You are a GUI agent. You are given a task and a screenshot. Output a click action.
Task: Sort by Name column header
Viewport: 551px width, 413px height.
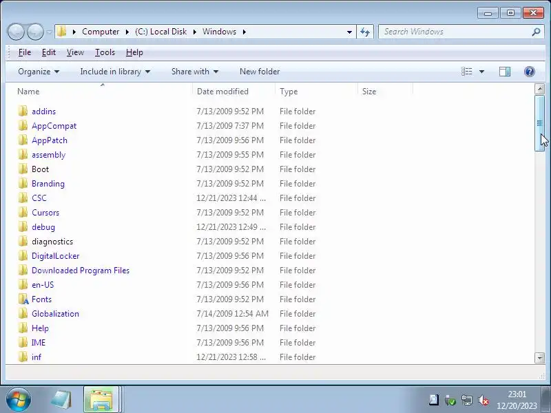pyautogui.click(x=103, y=92)
